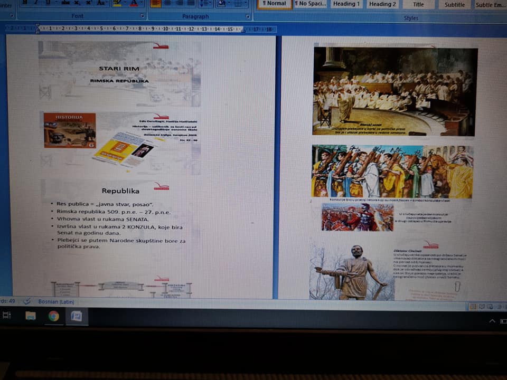The height and width of the screenshot is (380, 507).
Task: Apply the Heading 2 style
Action: click(382, 4)
